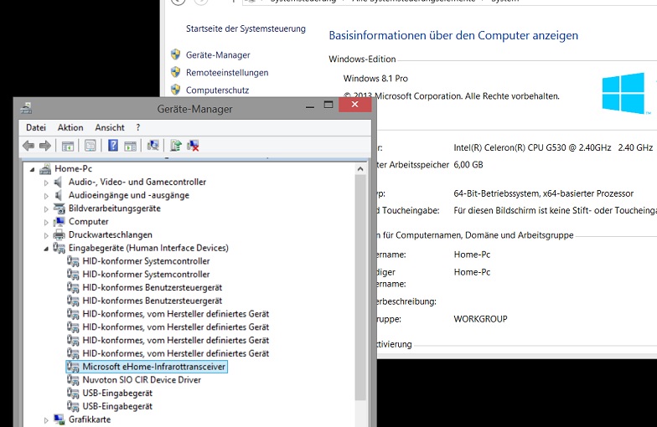Expand the Grafikkarte node
Screen dimensions: 657x427
pyautogui.click(x=46, y=420)
